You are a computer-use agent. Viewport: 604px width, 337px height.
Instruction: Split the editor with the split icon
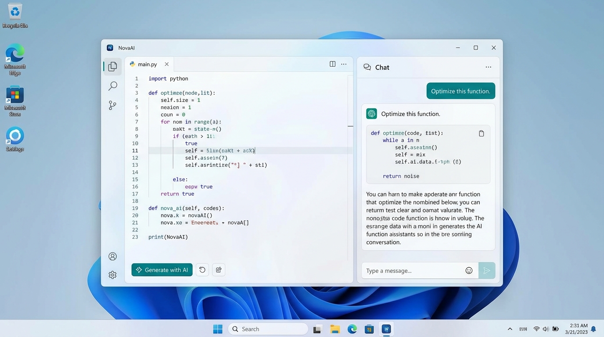point(332,64)
